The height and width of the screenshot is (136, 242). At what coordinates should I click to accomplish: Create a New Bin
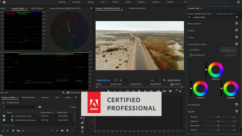pos(62,131)
